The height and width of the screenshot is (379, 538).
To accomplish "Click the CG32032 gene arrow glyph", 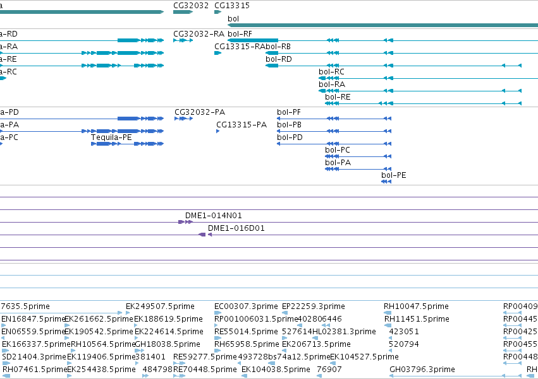I will [183, 12].
